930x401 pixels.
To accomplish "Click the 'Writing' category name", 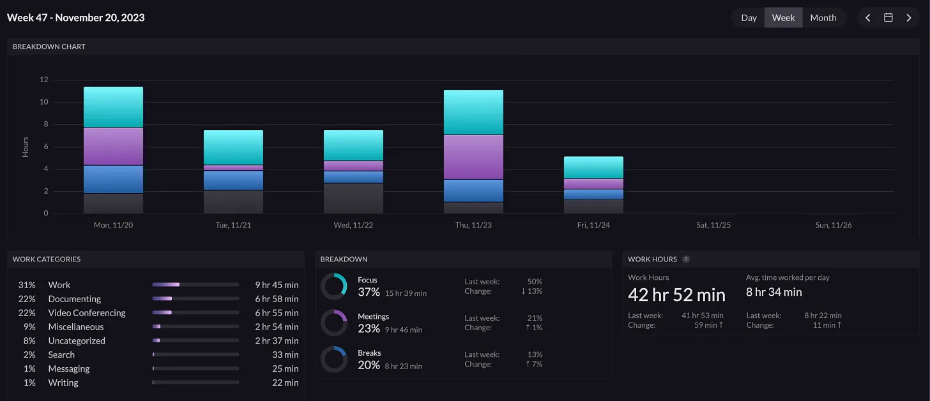I will pyautogui.click(x=63, y=383).
